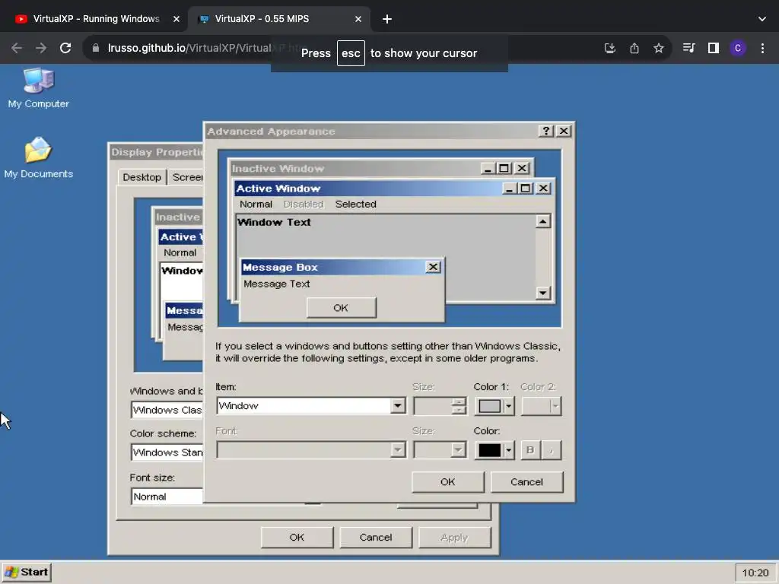Click OK in Advanced Appearance dialog
This screenshot has height=584, width=779.
click(447, 481)
